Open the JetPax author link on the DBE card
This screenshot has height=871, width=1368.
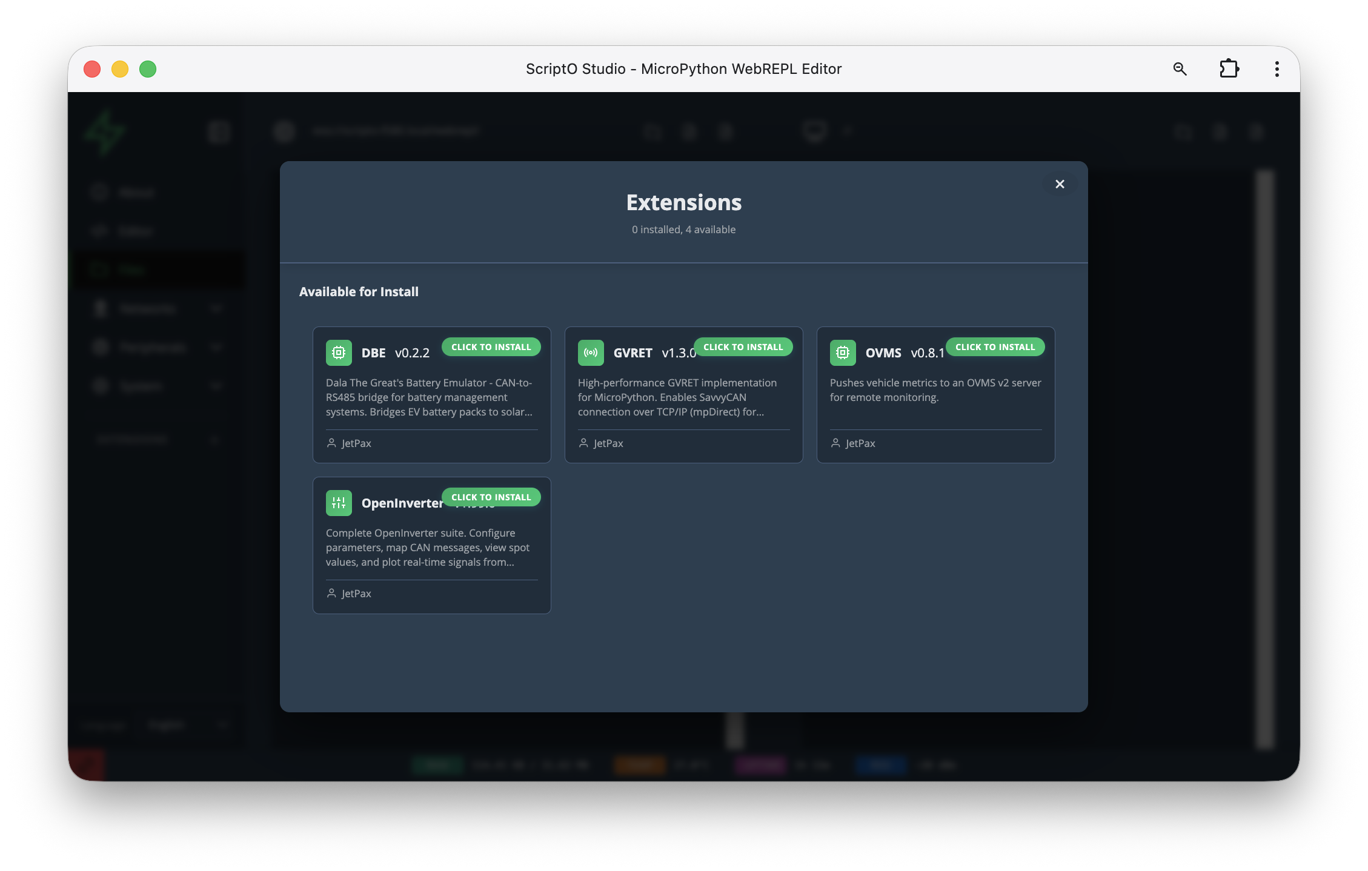[x=356, y=443]
